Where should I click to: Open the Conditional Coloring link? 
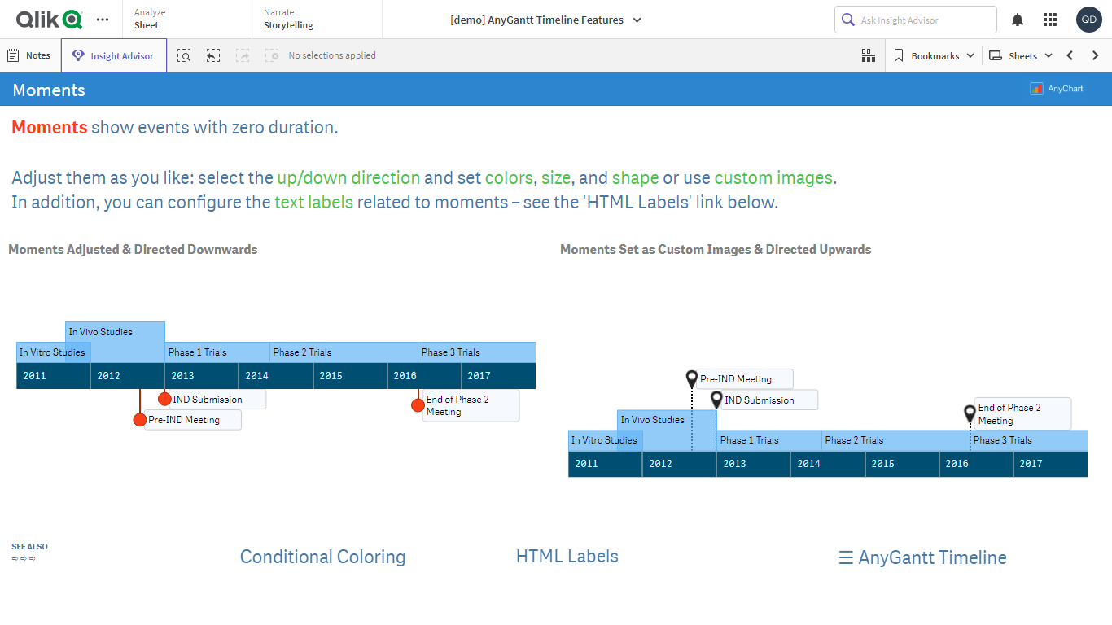(x=322, y=557)
